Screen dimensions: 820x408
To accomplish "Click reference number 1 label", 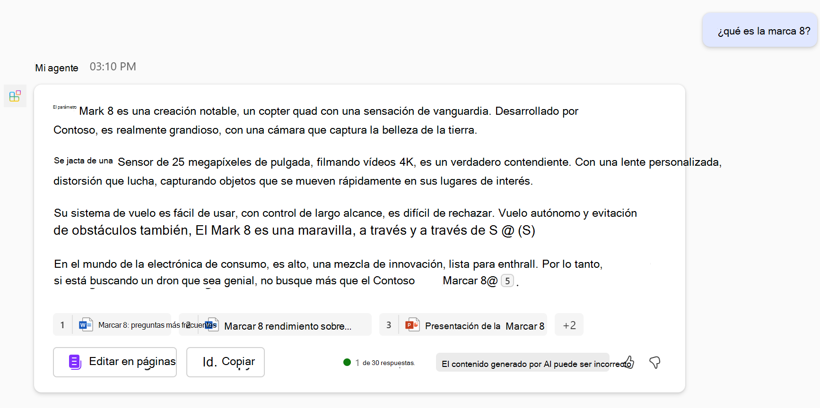I will [x=62, y=325].
